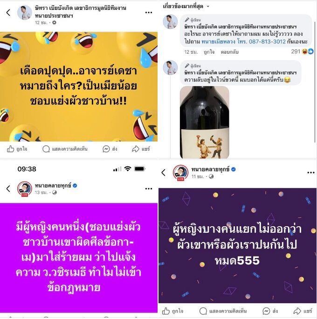Open three-dot menu on dark purple post
This screenshot has height=319, width=317.
tap(311, 173)
